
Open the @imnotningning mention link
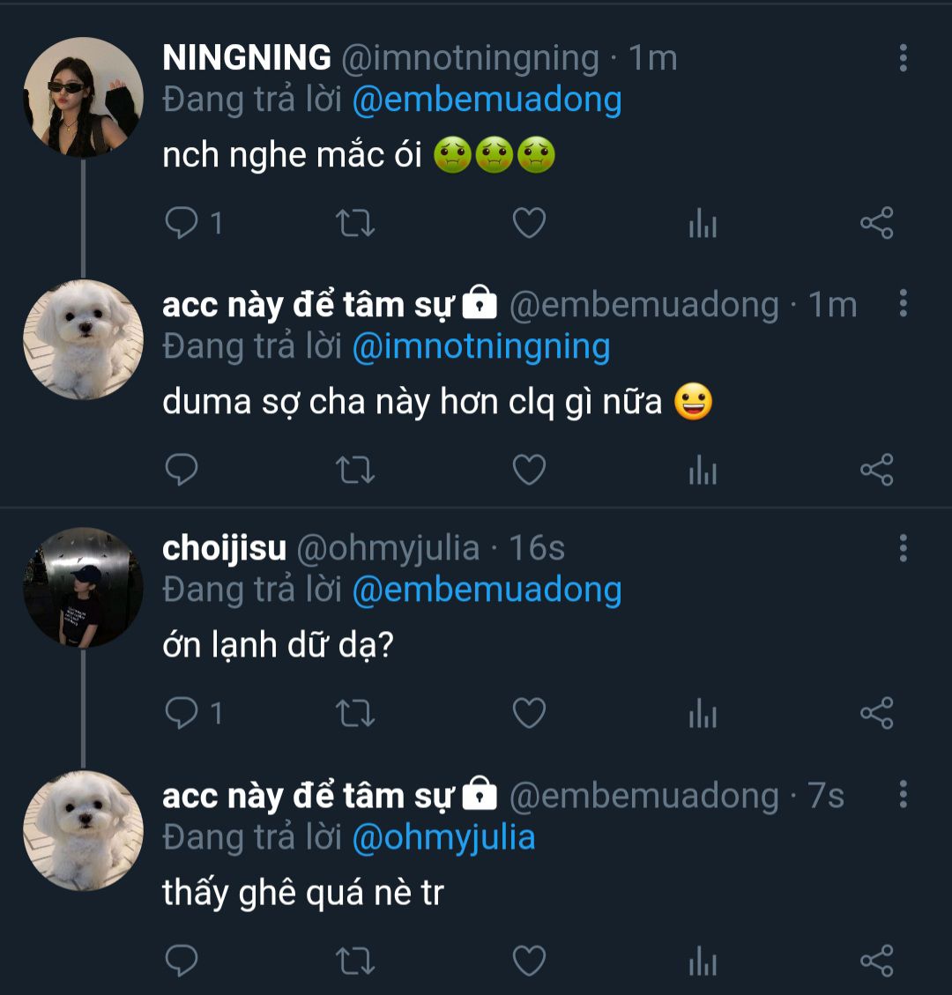tap(480, 346)
